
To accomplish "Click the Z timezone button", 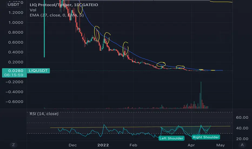I will (x=14, y=145).
